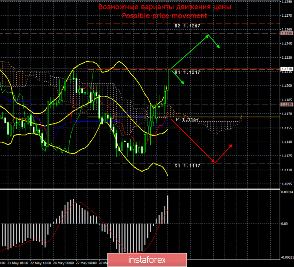Click the 22 May 16:00 time label

[x=41, y=263]
